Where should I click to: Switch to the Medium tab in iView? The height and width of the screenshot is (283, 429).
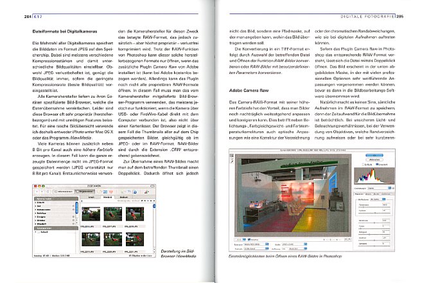coord(124,197)
